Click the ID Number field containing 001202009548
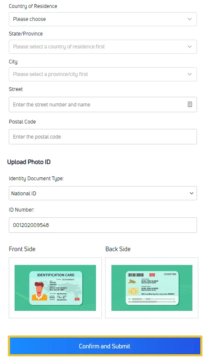Viewport: 207px width, 358px height. pyautogui.click(x=103, y=225)
